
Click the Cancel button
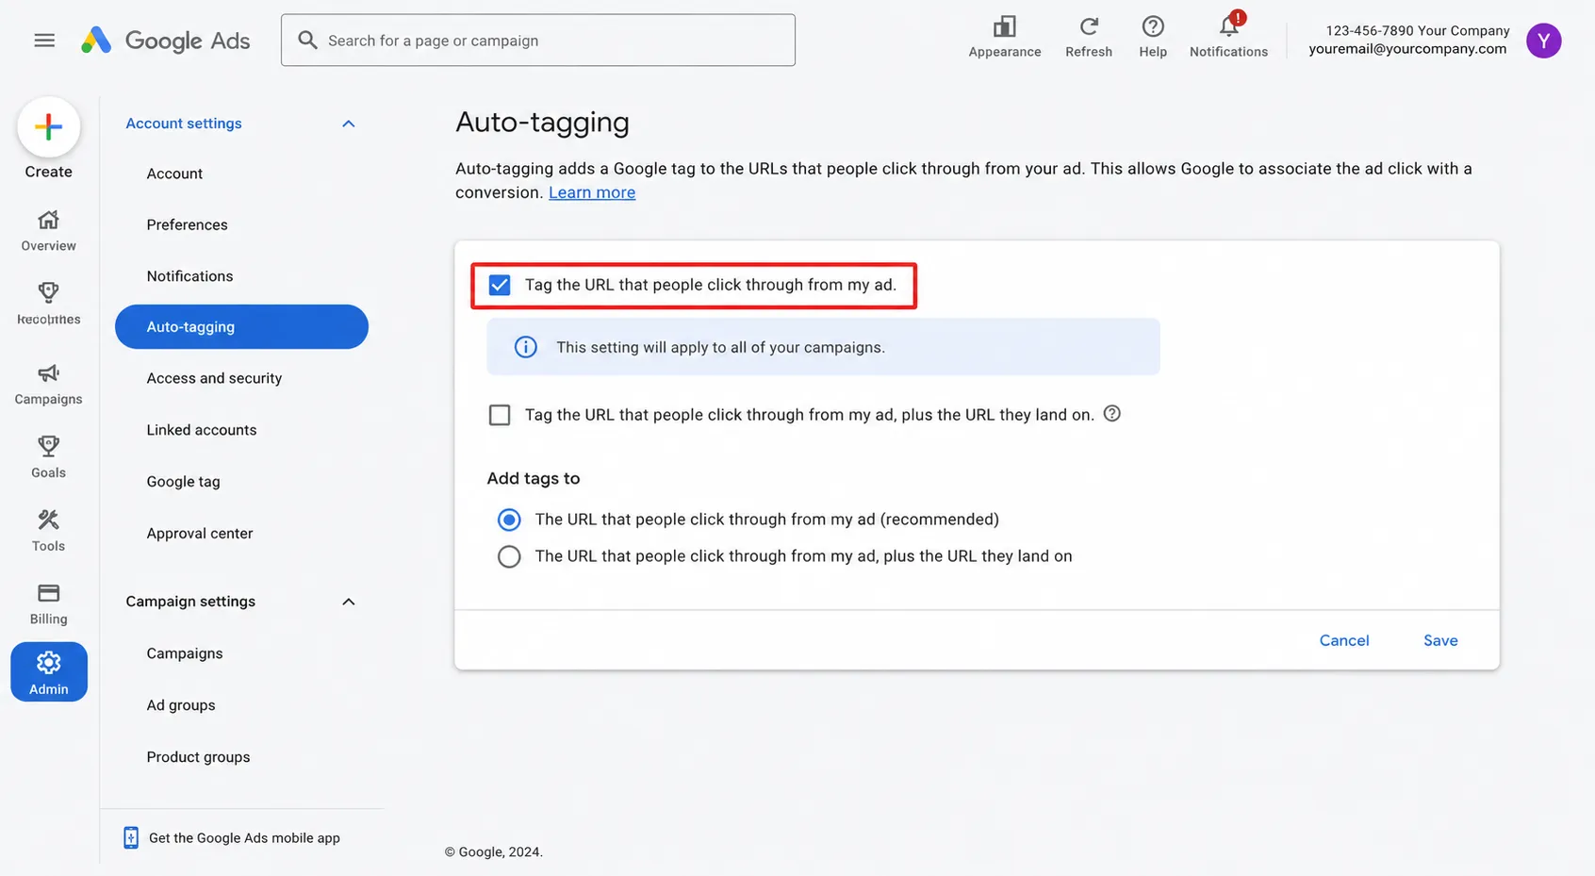coord(1344,640)
